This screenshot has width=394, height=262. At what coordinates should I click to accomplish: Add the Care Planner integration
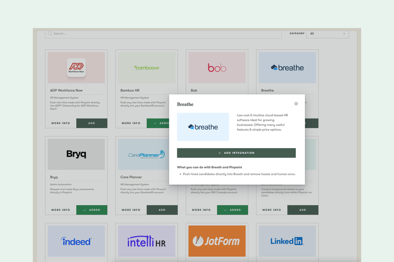[x=162, y=210]
